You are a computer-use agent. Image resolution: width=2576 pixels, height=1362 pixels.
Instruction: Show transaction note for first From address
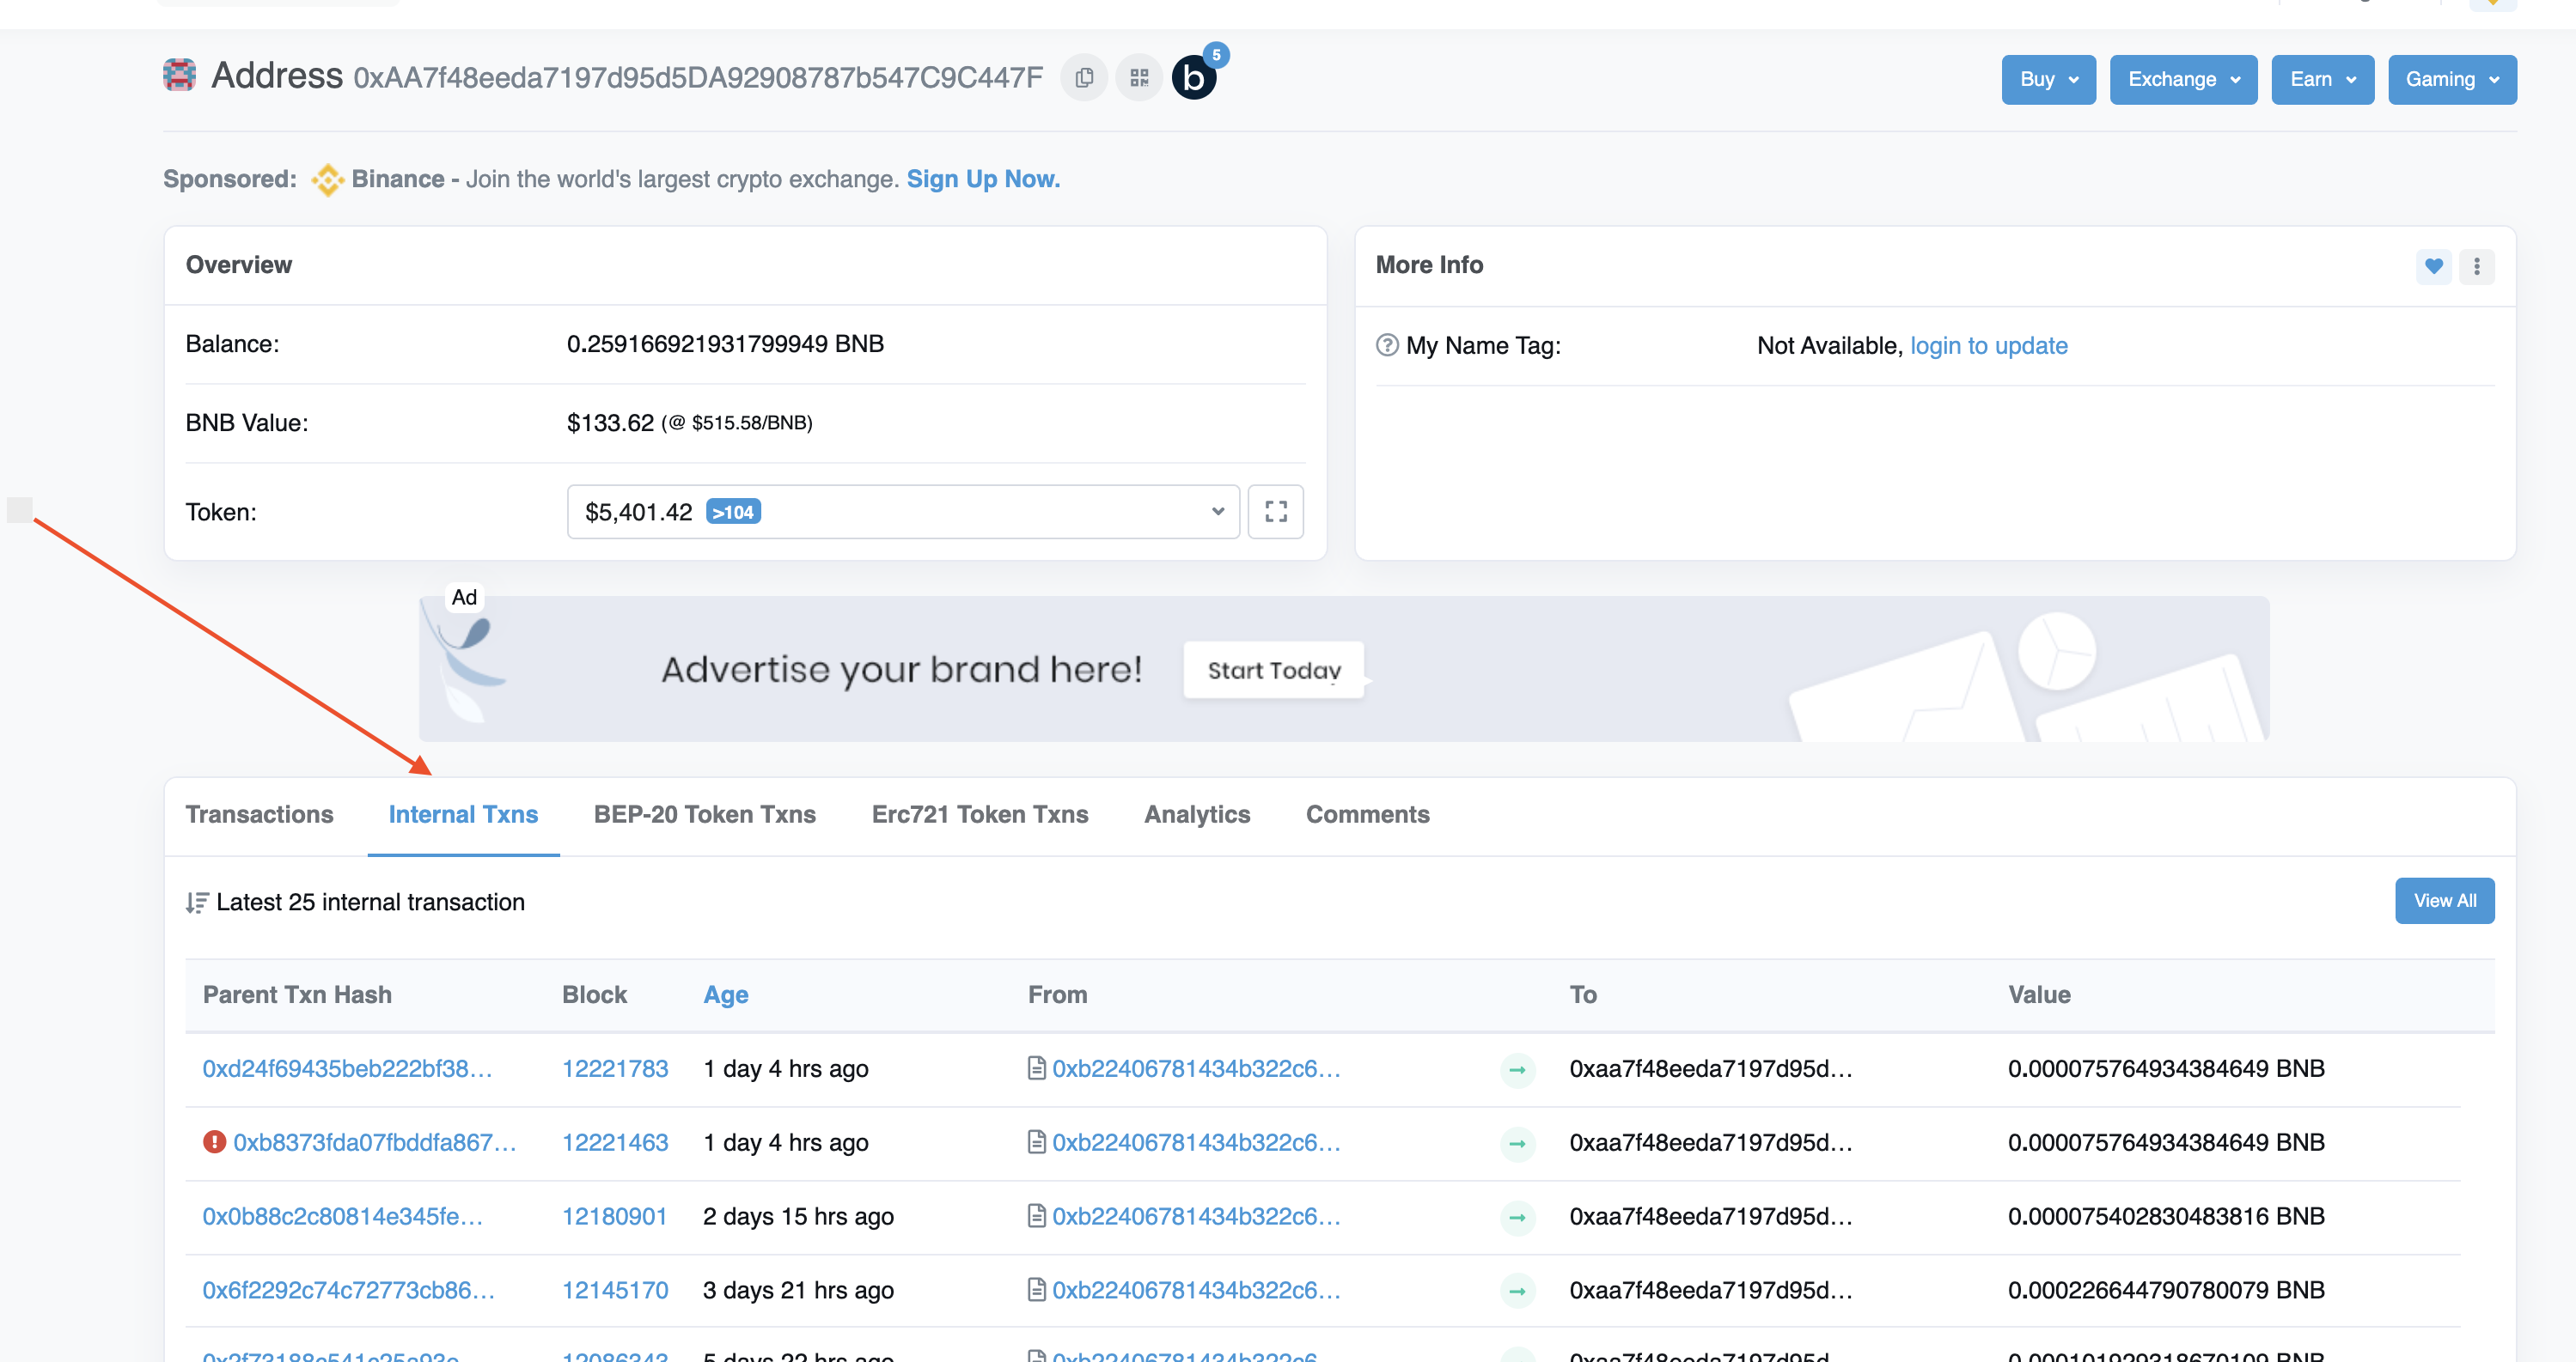(1037, 1068)
